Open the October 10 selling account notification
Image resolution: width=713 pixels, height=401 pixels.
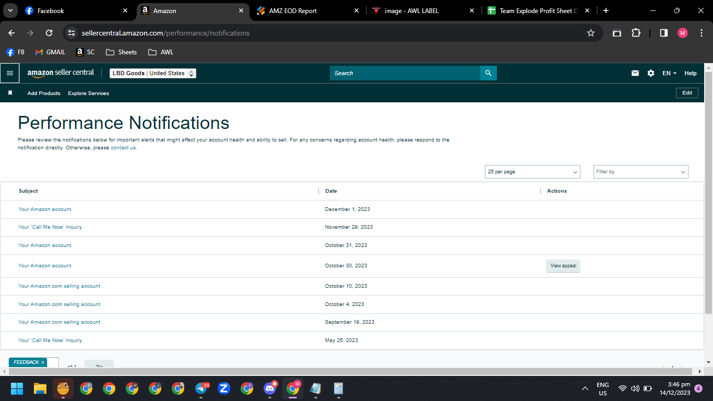coord(60,286)
